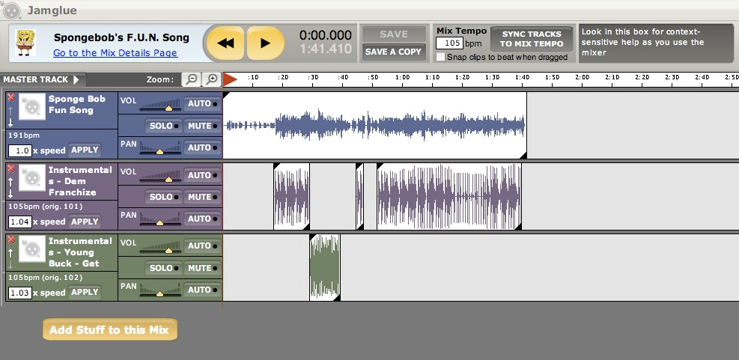Screen dimensions: 739x360
Task: Toggle pan AUTO for Young Buck track
Action: click(201, 290)
